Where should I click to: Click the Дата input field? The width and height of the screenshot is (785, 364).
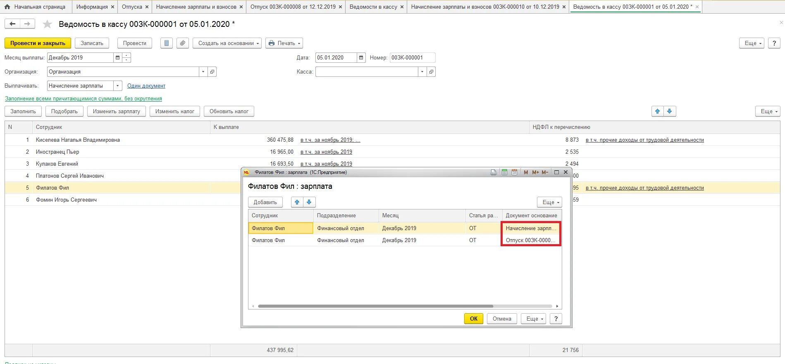click(x=336, y=58)
